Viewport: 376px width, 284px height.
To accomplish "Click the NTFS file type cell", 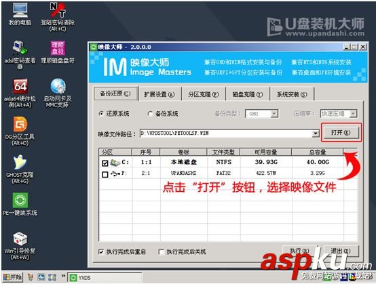I will coord(224,162).
